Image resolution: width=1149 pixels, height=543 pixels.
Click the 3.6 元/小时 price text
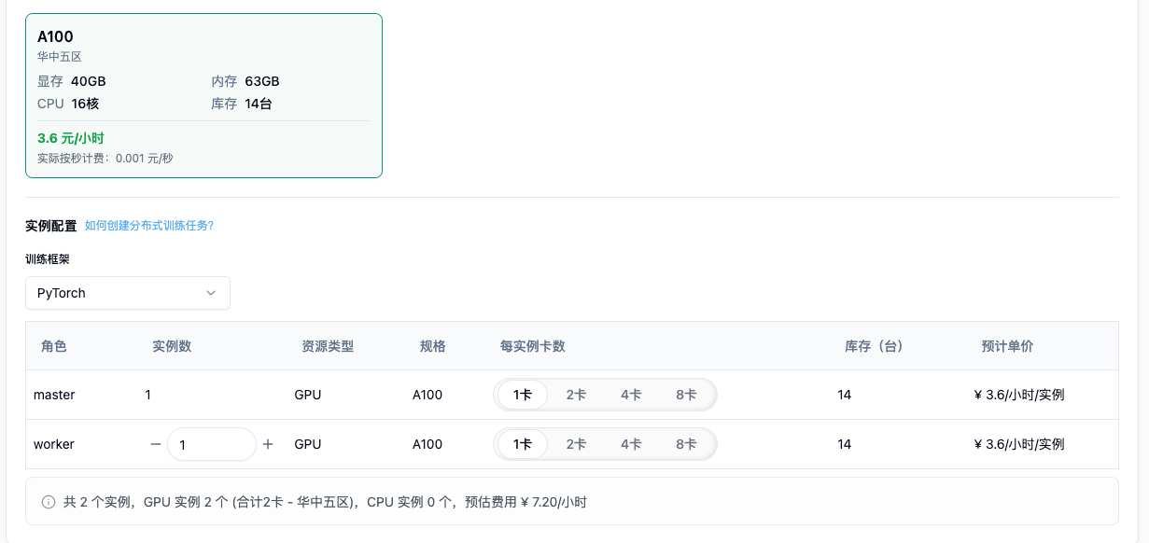(x=71, y=138)
